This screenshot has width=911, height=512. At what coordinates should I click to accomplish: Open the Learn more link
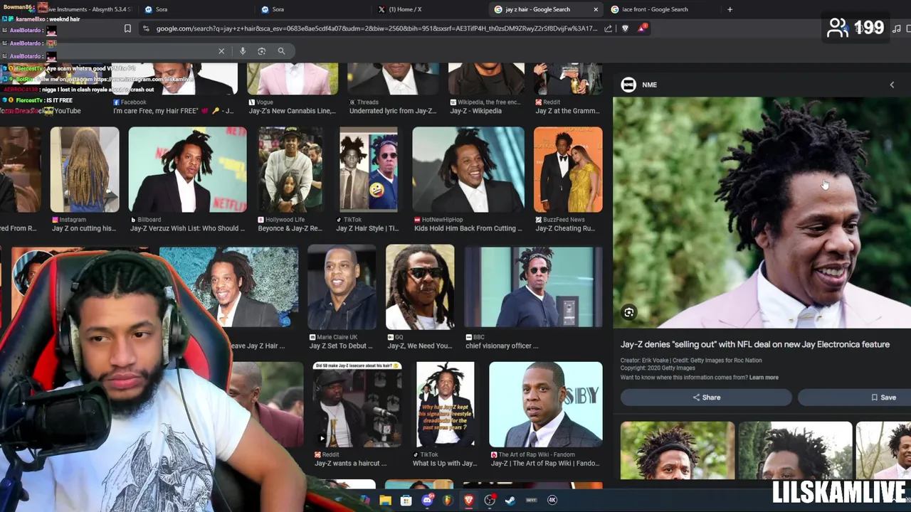click(764, 378)
